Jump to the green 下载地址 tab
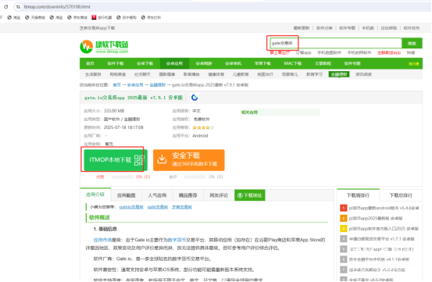The width and height of the screenshot is (432, 282). point(250,195)
